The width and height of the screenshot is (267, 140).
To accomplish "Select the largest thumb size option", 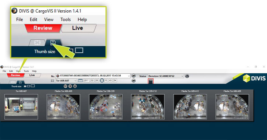I will click(x=33, y=86).
